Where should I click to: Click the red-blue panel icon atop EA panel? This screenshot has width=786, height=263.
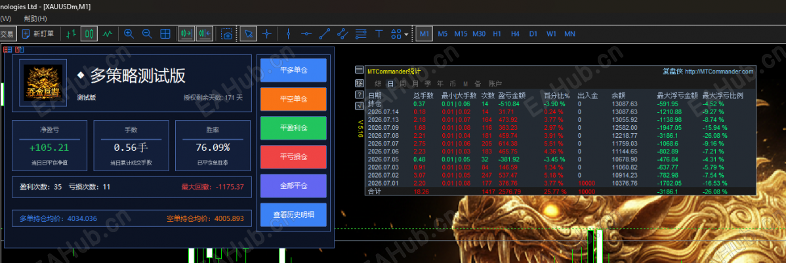pyautogui.click(x=20, y=50)
